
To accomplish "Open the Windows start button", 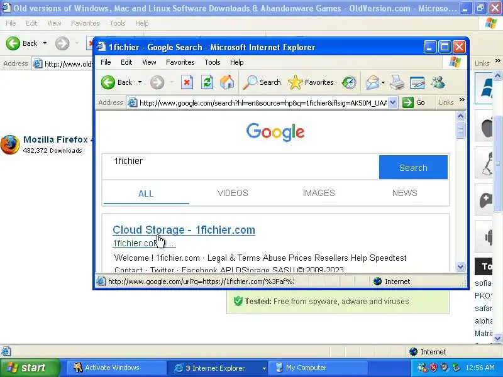I will (x=30, y=368).
